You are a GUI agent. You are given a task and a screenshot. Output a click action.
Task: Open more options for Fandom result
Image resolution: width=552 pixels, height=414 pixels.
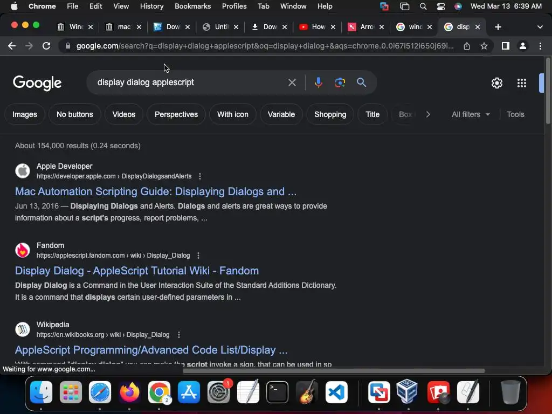[x=198, y=256]
